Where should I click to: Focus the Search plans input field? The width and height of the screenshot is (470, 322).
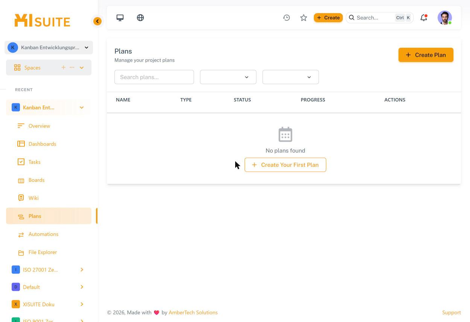[154, 77]
